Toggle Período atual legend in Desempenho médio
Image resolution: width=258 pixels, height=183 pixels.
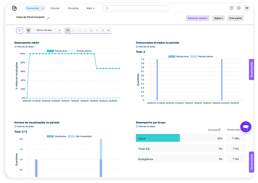(x=57, y=51)
